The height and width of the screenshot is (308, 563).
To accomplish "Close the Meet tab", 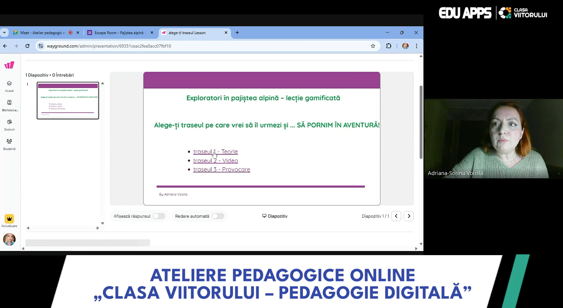I will point(78,33).
